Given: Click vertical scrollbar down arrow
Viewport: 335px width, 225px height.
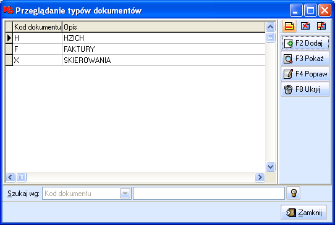Looking at the screenshot, I should (271, 166).
